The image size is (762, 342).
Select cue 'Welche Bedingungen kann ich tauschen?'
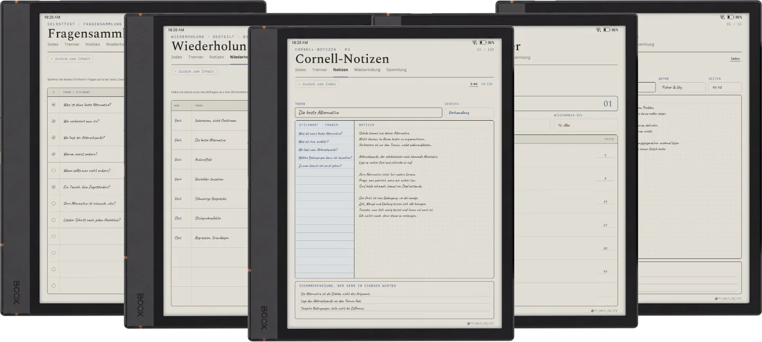click(325, 158)
